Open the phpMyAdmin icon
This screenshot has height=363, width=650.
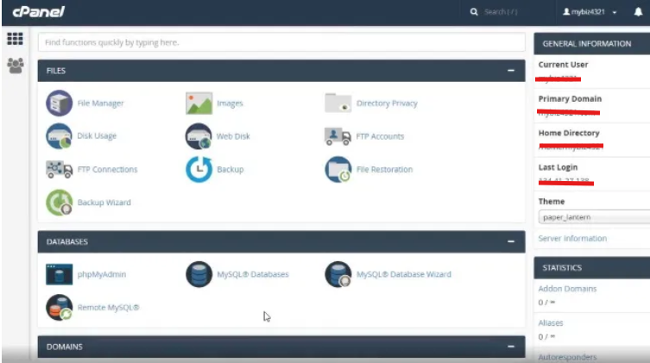(x=59, y=274)
